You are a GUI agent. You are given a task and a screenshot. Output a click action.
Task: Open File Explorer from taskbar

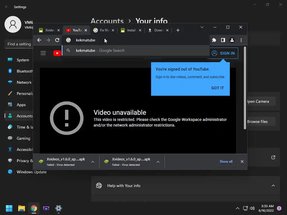21,208
